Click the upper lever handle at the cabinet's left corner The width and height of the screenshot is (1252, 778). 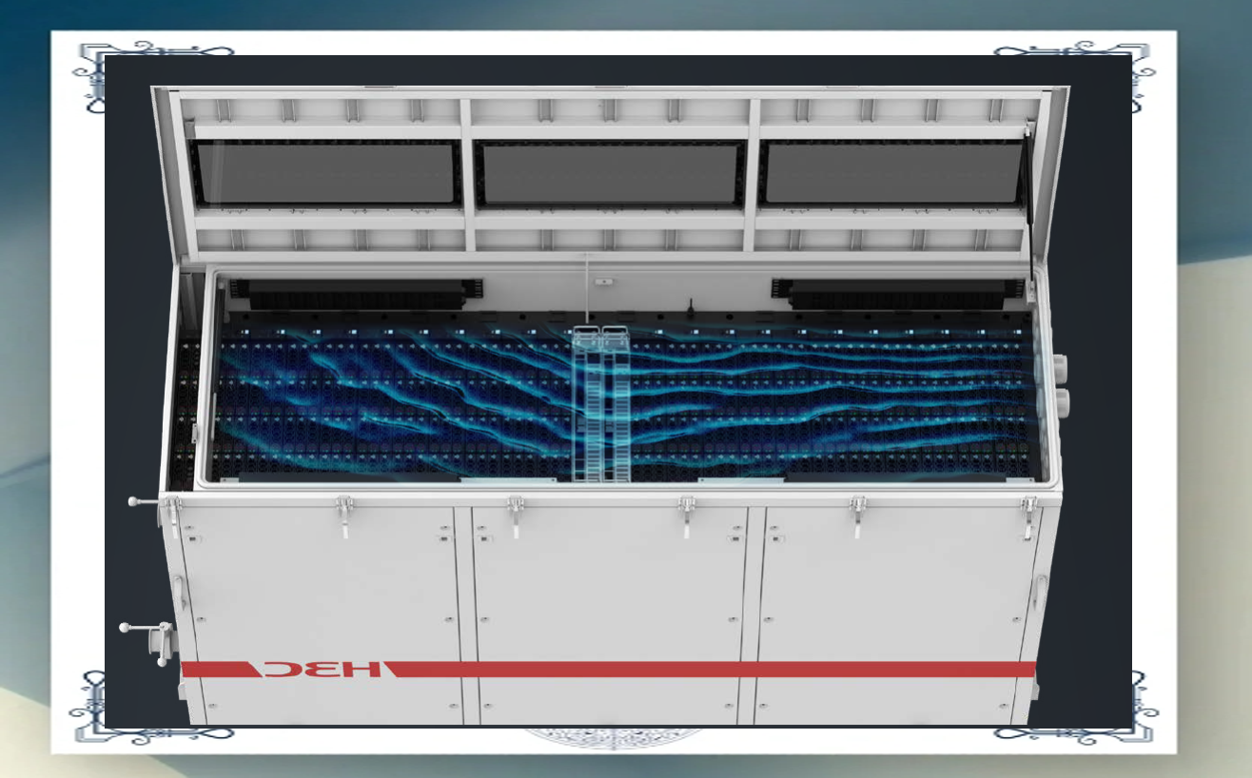[152, 502]
